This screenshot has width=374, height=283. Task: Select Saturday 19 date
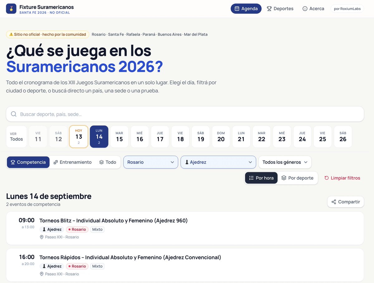[201, 137]
